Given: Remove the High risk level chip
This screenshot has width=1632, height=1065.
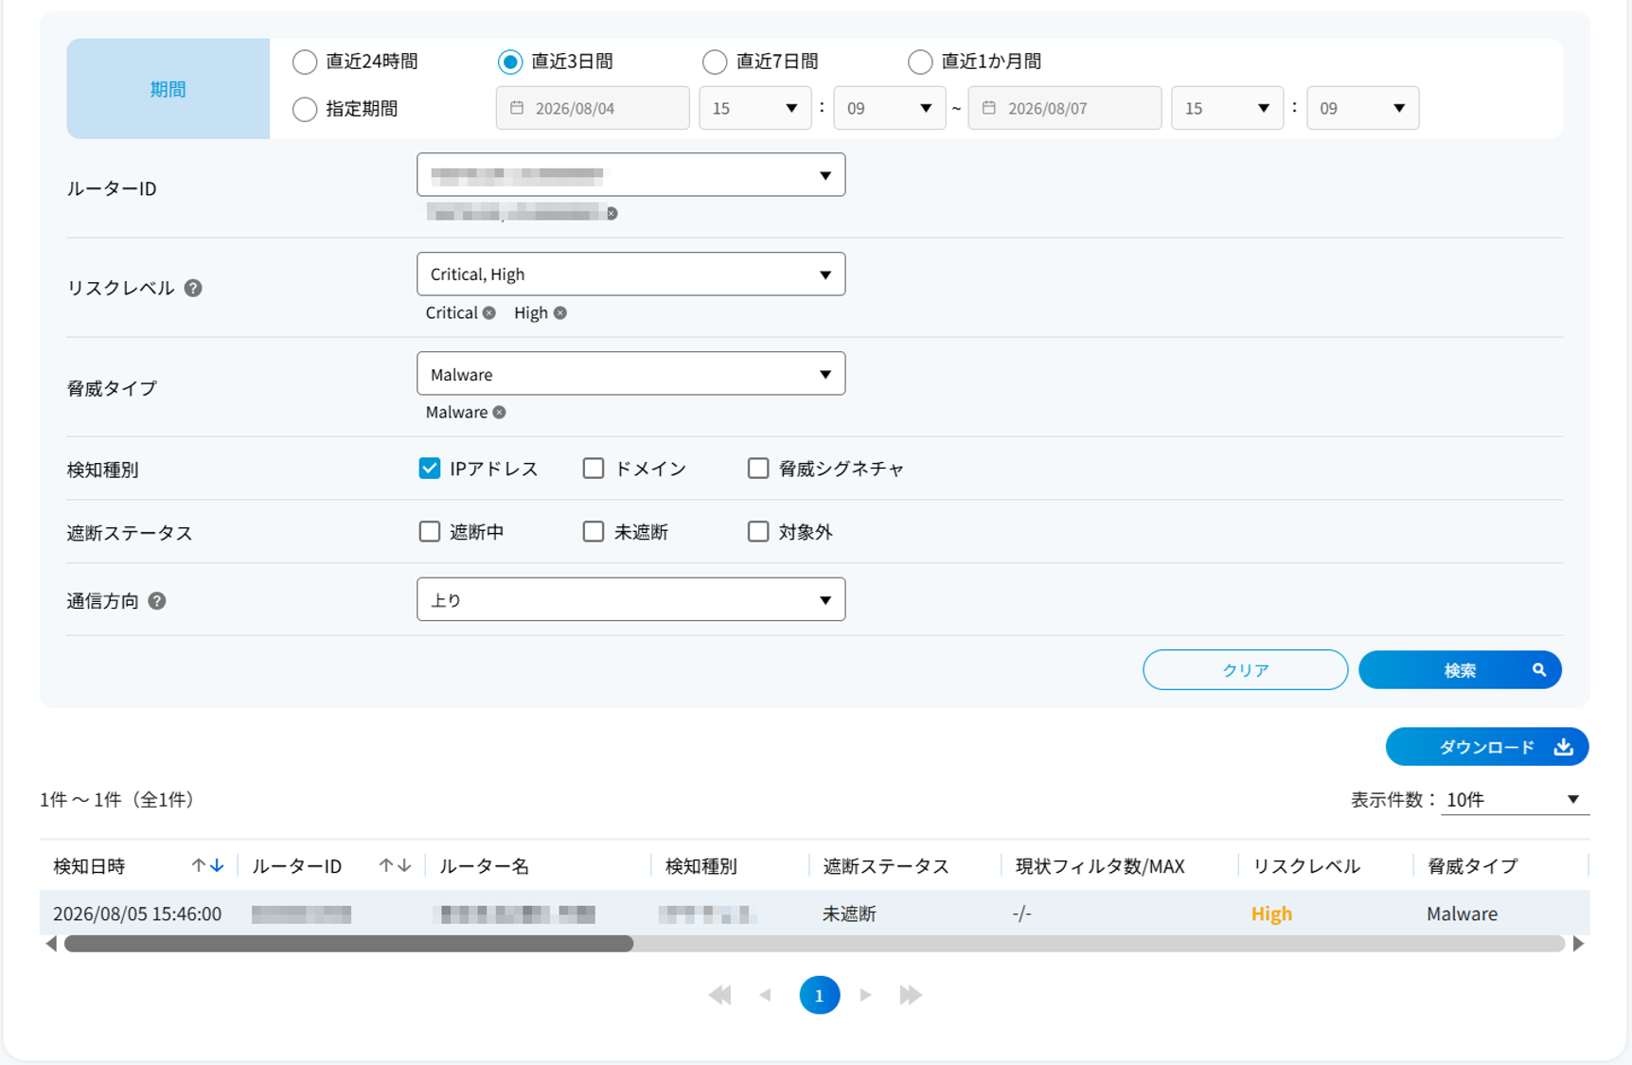Looking at the screenshot, I should [x=560, y=313].
